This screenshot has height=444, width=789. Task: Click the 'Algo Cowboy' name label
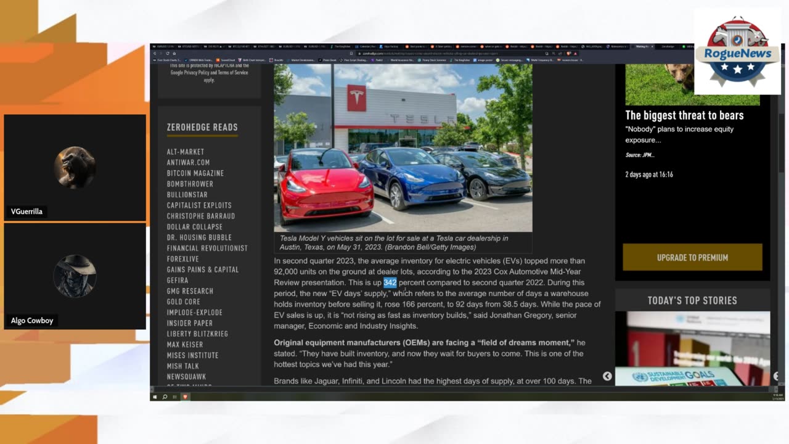(x=32, y=321)
